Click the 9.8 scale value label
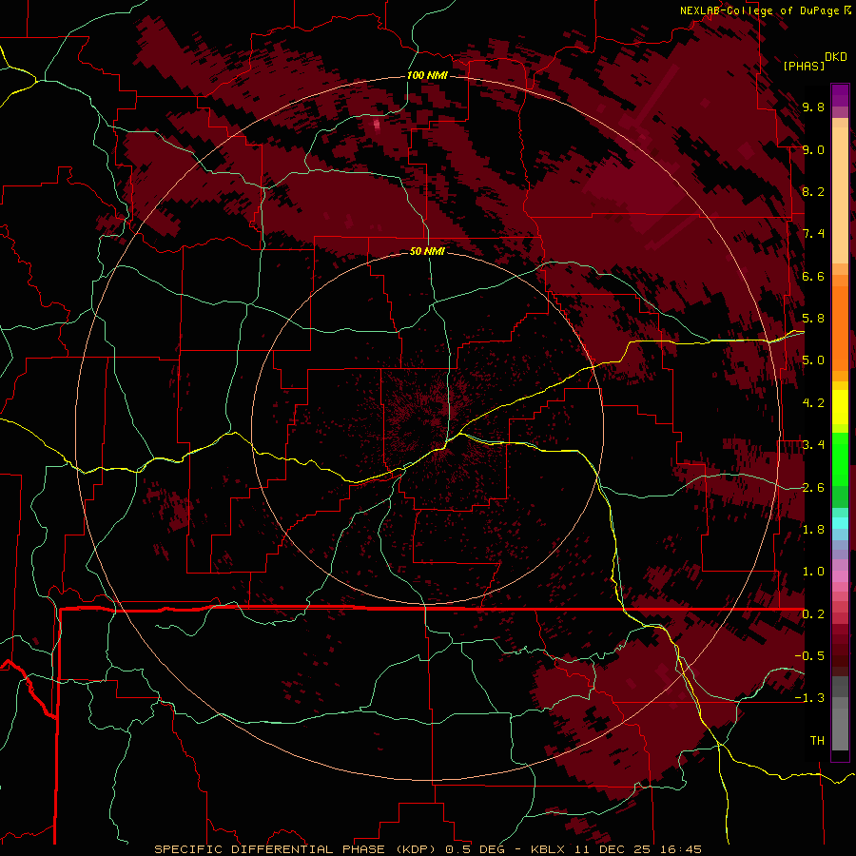The height and width of the screenshot is (856, 856). (813, 107)
